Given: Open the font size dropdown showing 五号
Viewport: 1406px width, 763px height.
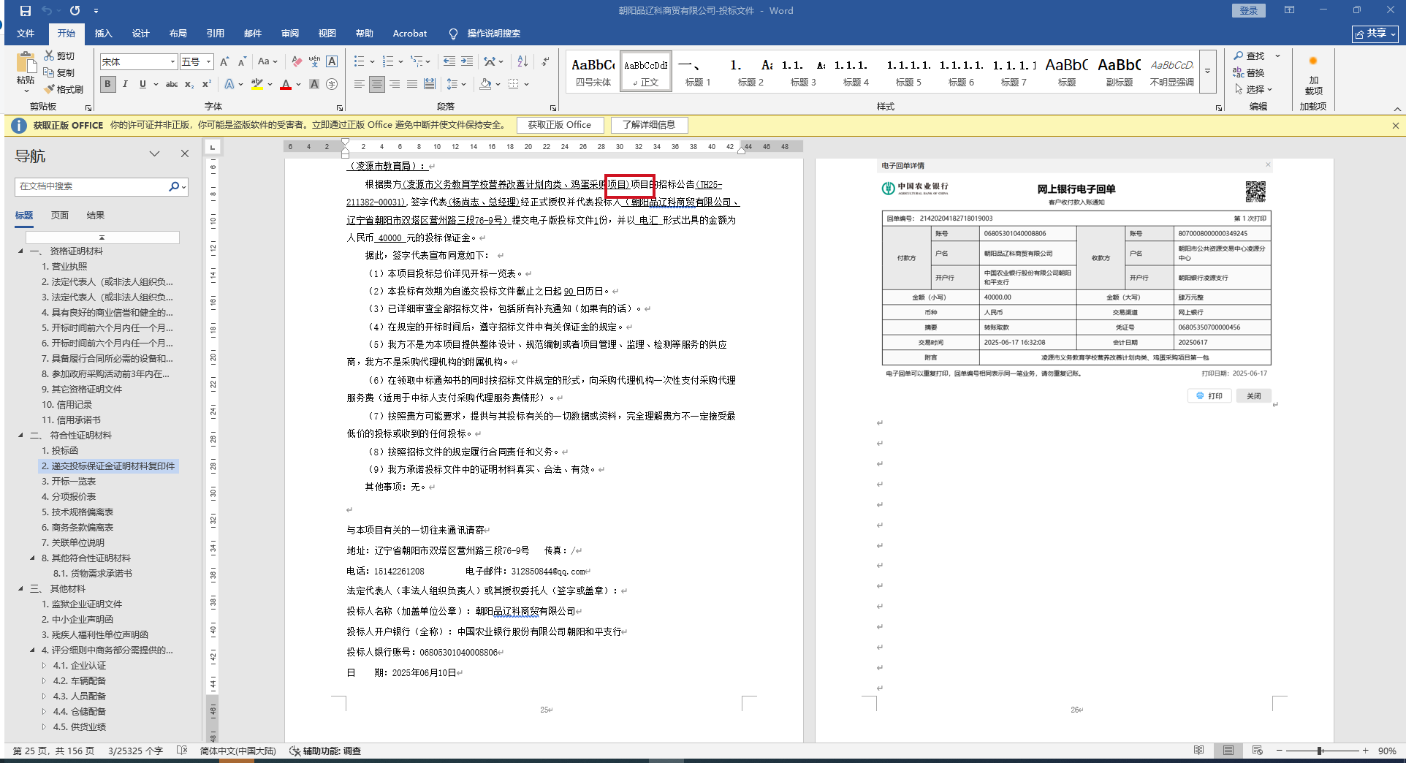Looking at the screenshot, I should point(209,62).
